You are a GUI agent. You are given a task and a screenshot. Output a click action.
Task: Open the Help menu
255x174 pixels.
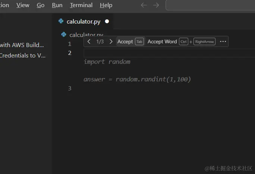coord(106,5)
